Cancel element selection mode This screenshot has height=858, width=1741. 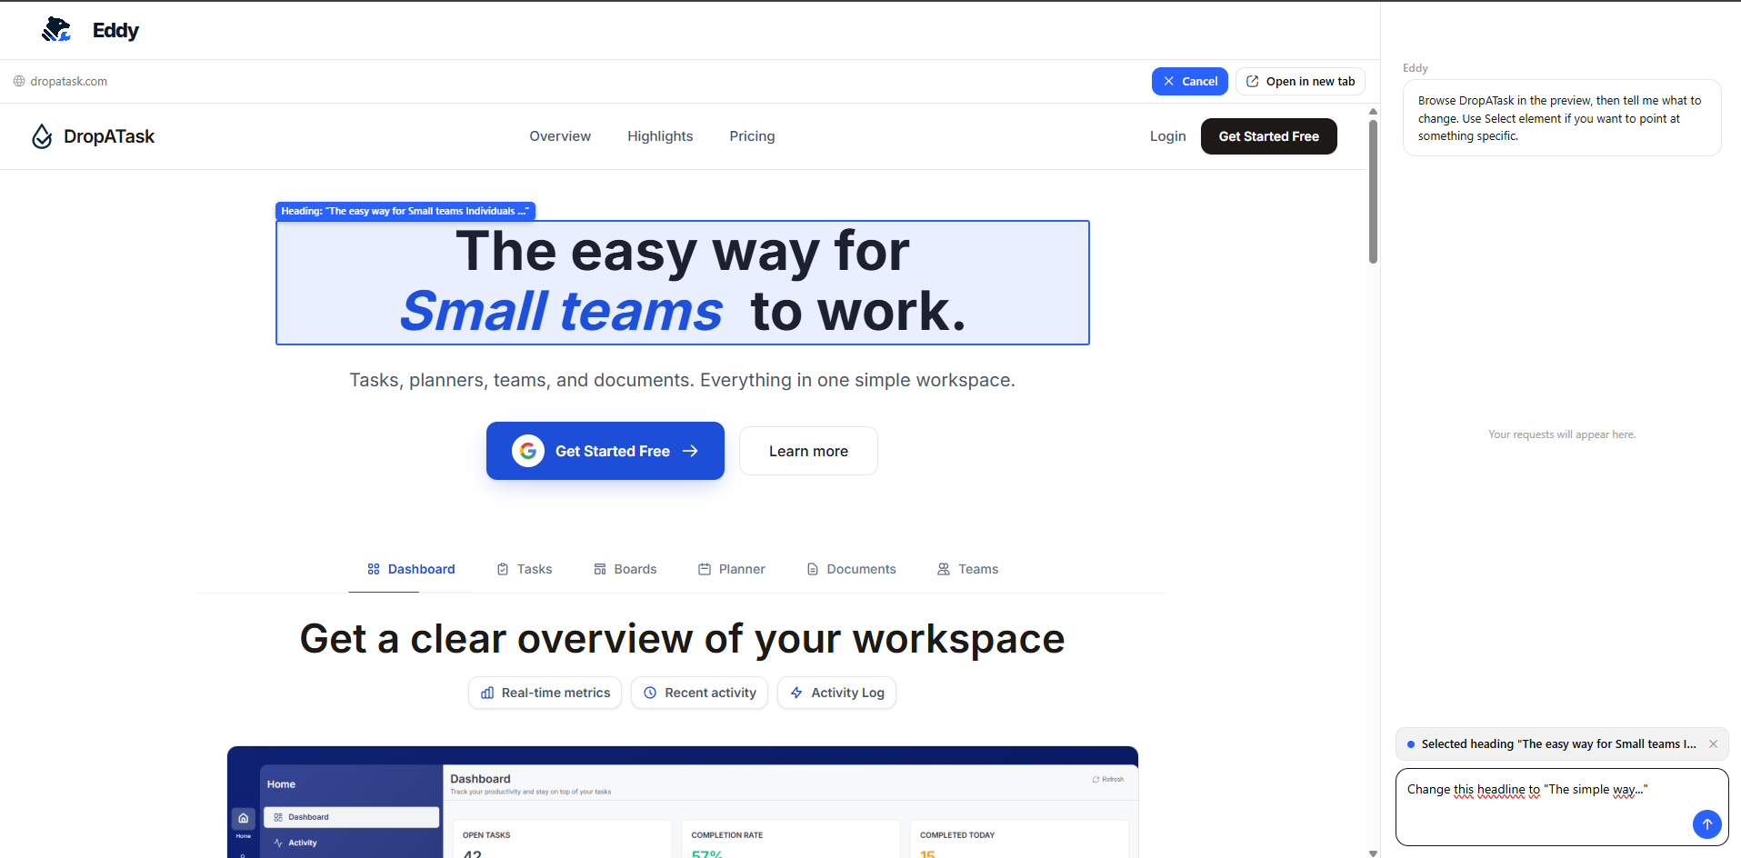(1190, 81)
